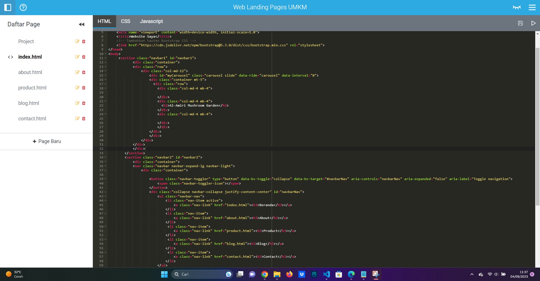This screenshot has height=281, width=540.
Task: Click the save icon in editor toolbar
Action: tap(520, 23)
